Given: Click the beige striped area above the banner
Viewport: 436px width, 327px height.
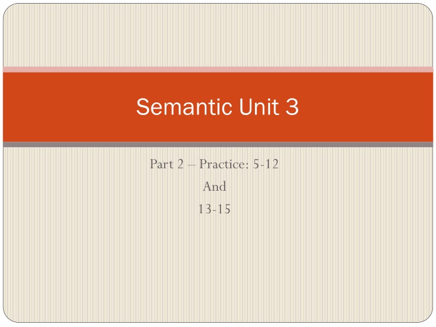Looking at the screenshot, I should pos(218,35).
